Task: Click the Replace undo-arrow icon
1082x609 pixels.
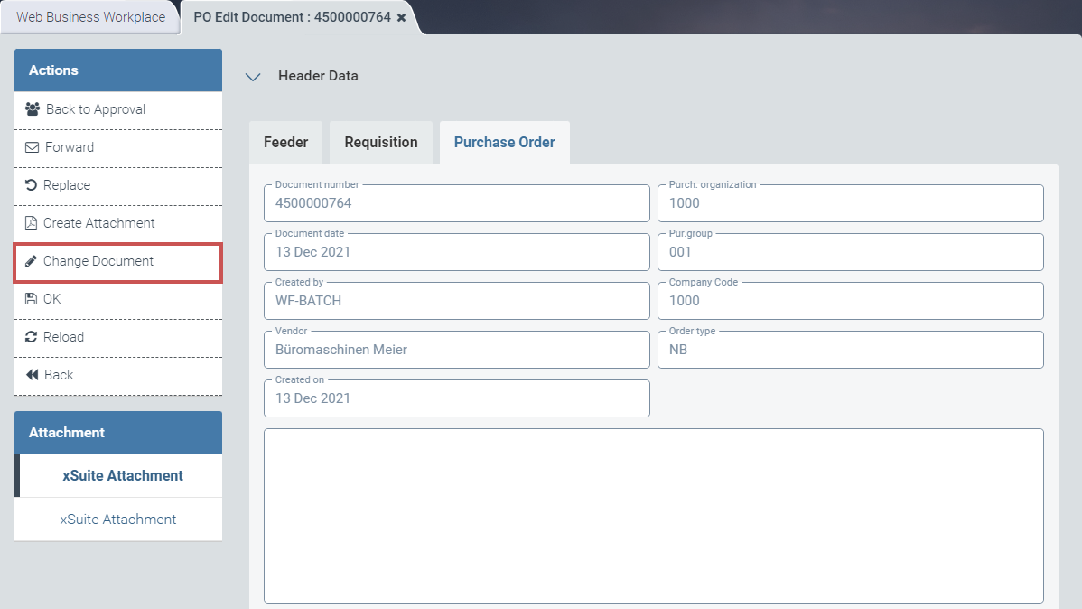Action: (32, 185)
